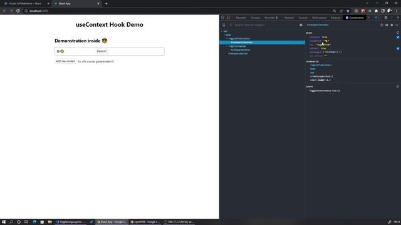Switch to the Elements tab

coord(241,17)
